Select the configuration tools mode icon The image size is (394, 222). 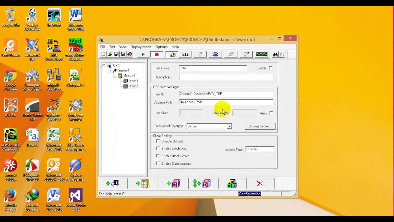172,55
